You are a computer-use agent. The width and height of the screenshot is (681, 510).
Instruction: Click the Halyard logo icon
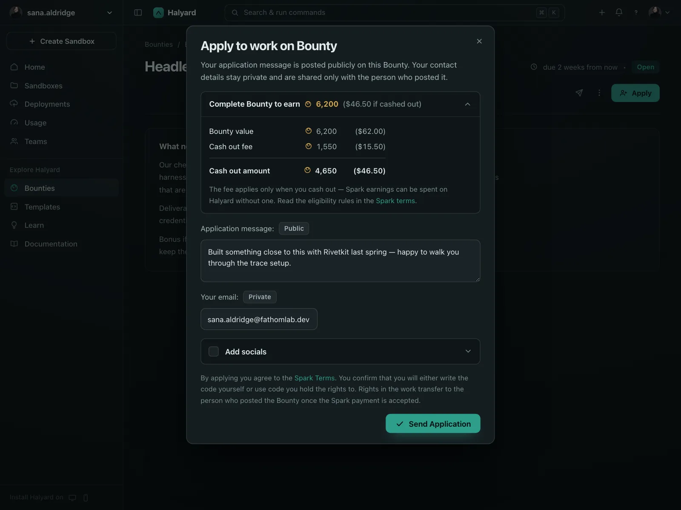click(158, 13)
